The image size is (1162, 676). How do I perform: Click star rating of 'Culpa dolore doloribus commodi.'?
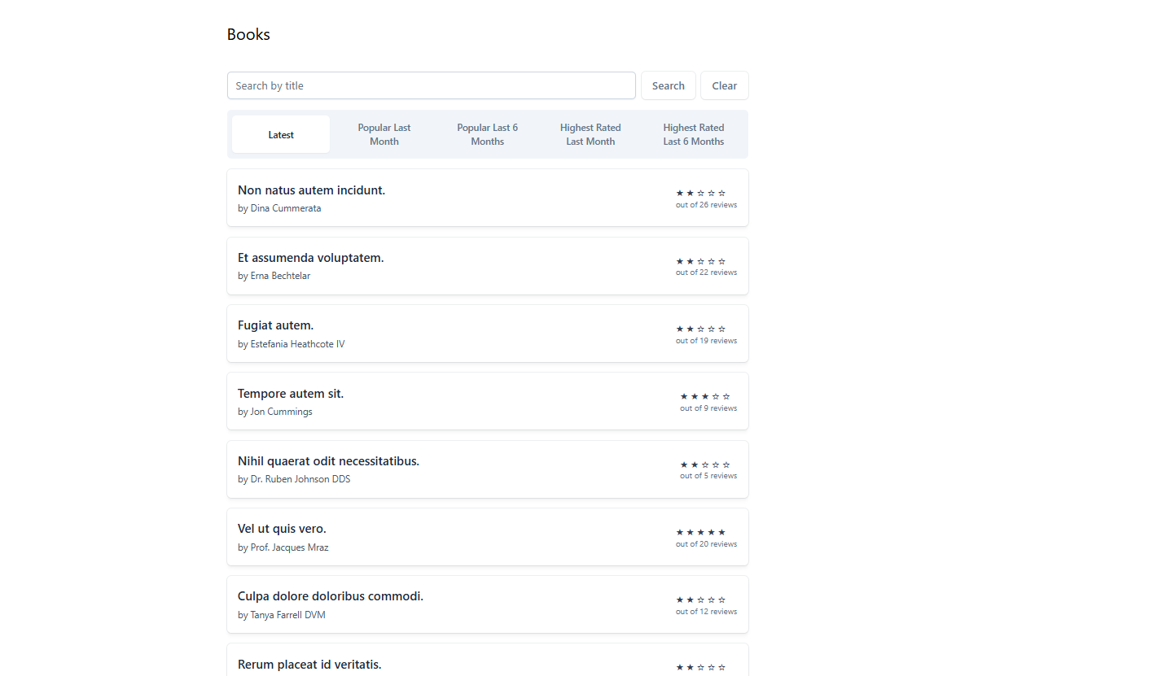point(700,600)
